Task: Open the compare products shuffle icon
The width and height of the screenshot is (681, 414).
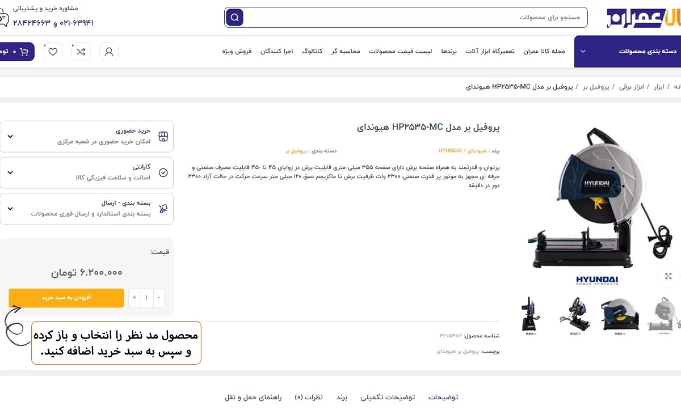Action: (x=81, y=52)
